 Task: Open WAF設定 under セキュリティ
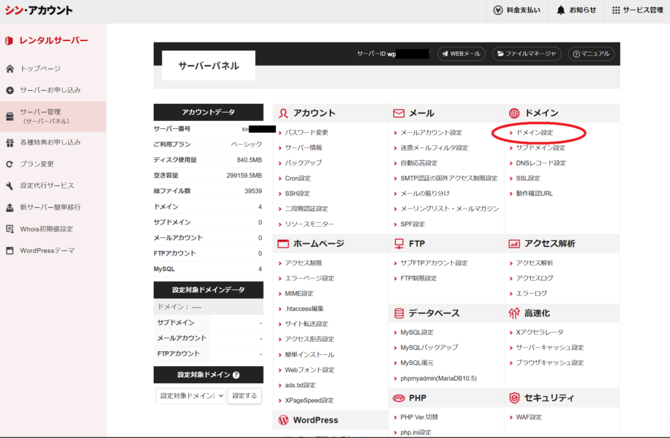pos(529,417)
